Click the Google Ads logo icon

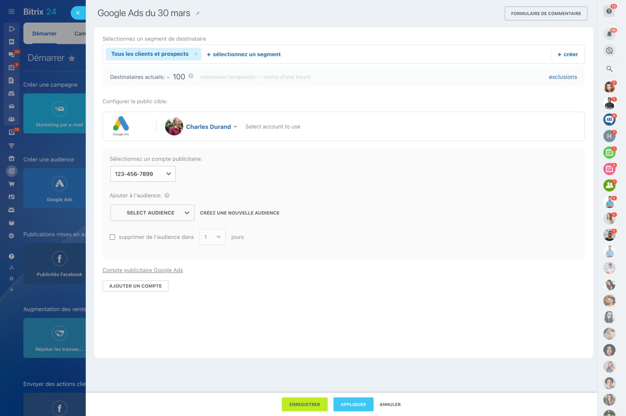121,126
